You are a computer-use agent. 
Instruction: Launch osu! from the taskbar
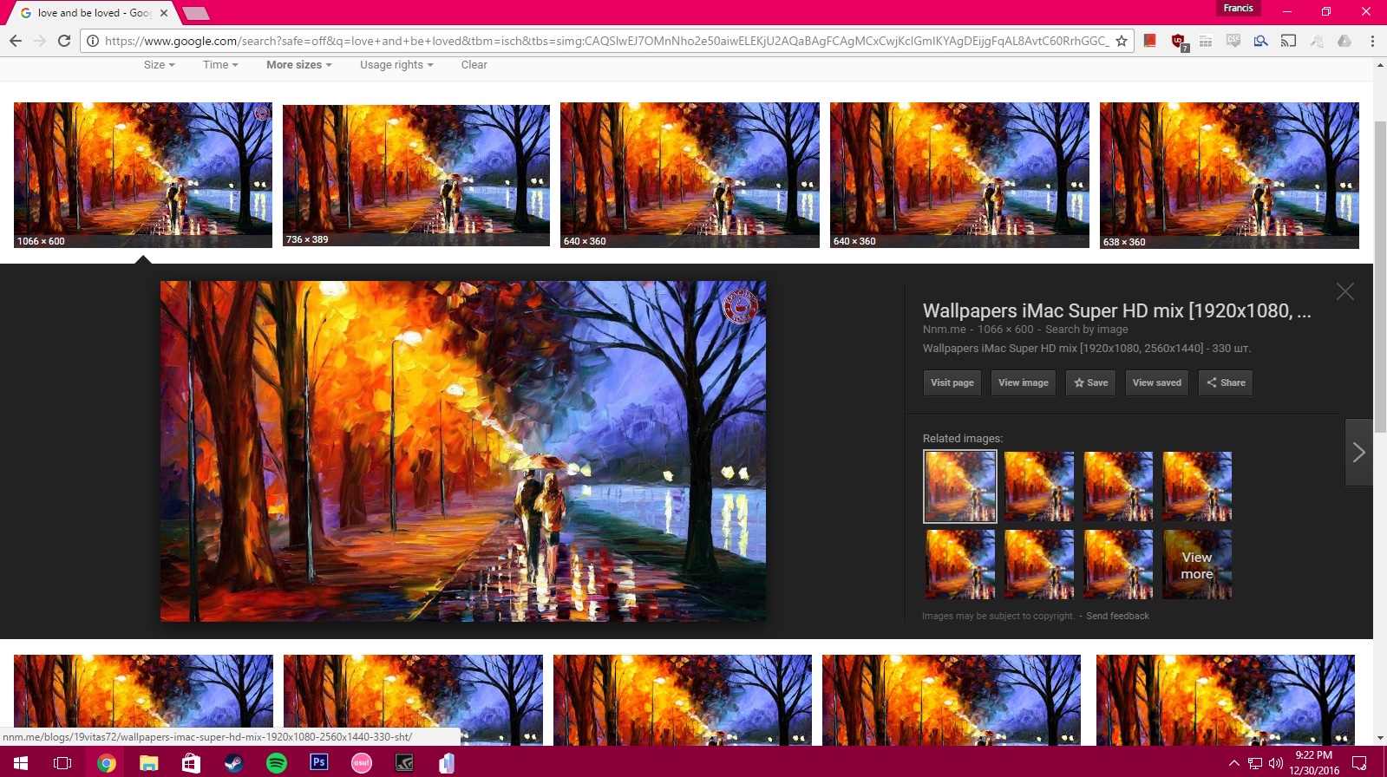click(362, 763)
